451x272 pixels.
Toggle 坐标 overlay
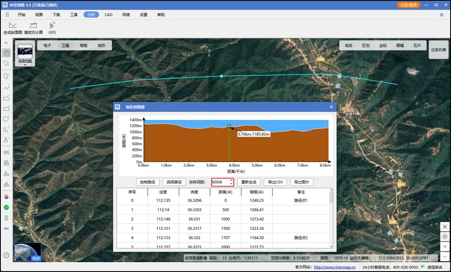[x=383, y=45]
